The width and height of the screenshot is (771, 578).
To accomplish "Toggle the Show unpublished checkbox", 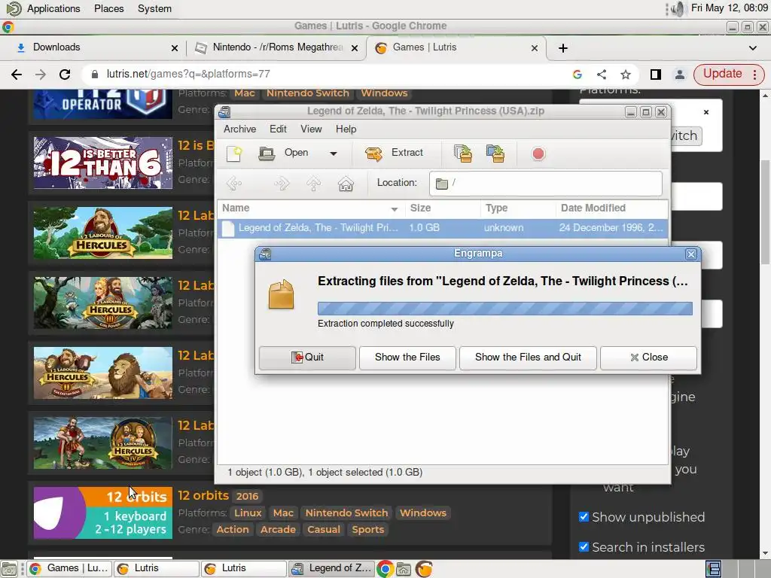I will click(584, 517).
